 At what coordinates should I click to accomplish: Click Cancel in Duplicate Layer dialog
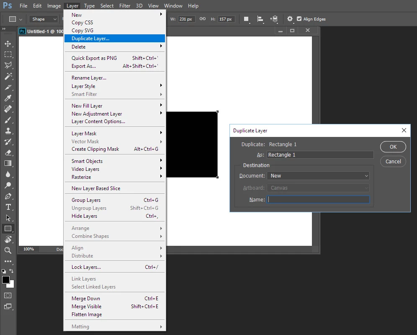pyautogui.click(x=393, y=161)
